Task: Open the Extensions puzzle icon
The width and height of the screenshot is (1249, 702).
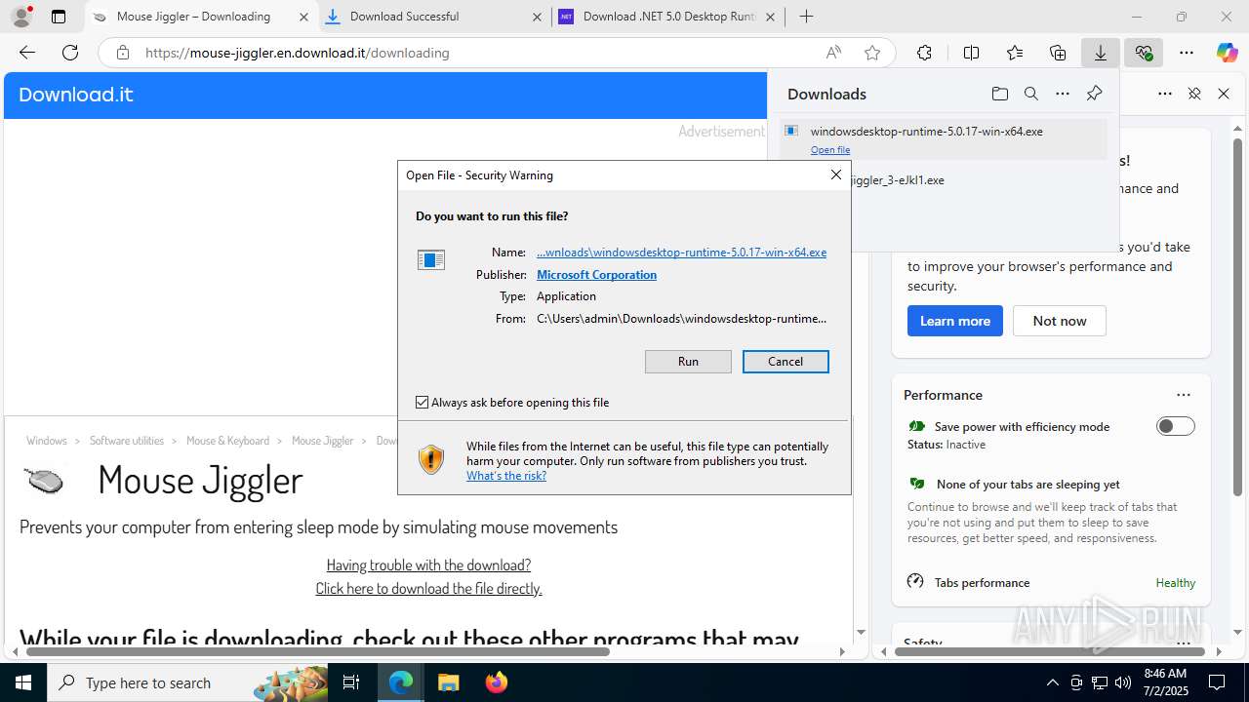Action: [x=924, y=53]
